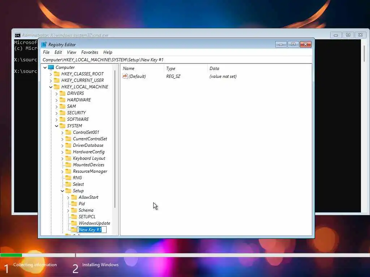370x277 pixels.
Task: Collapse the Computer root node
Action: (45, 67)
